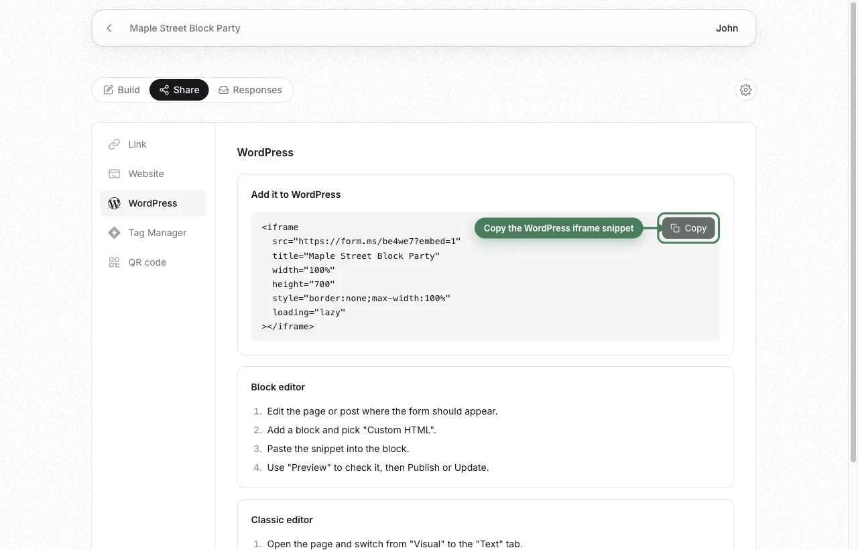This screenshot has width=858, height=550.
Task: Click the loading="lazy" code line
Action: [309, 312]
